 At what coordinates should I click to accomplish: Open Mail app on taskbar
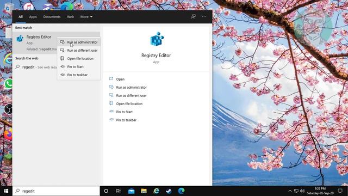(131, 191)
